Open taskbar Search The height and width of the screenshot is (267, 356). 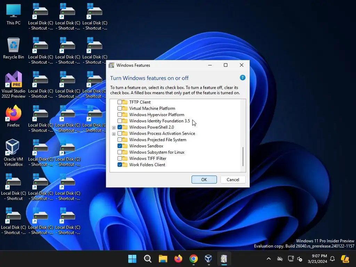pyautogui.click(x=147, y=259)
